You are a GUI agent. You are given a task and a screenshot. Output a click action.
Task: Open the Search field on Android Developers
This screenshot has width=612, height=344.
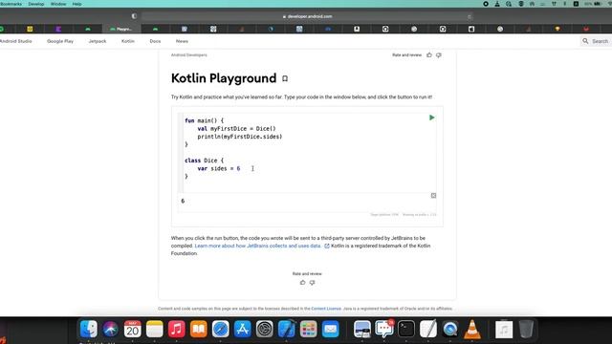[596, 41]
